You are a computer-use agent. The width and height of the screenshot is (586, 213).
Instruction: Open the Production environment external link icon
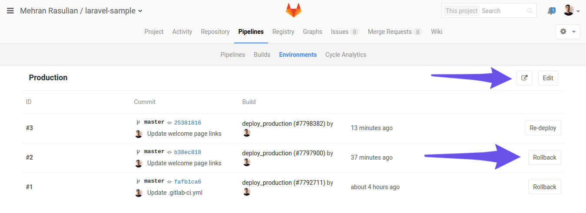pyautogui.click(x=524, y=78)
